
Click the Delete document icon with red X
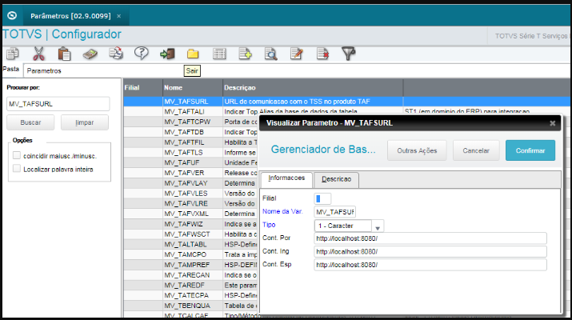pos(323,54)
